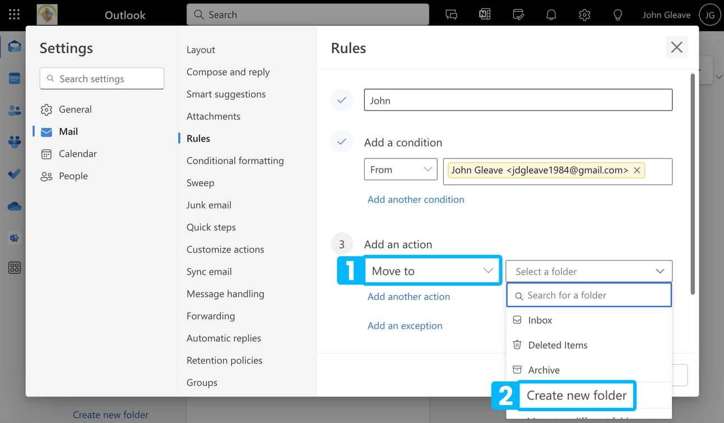This screenshot has width=724, height=423.
Task: Open Attachments settings
Action: (x=214, y=117)
